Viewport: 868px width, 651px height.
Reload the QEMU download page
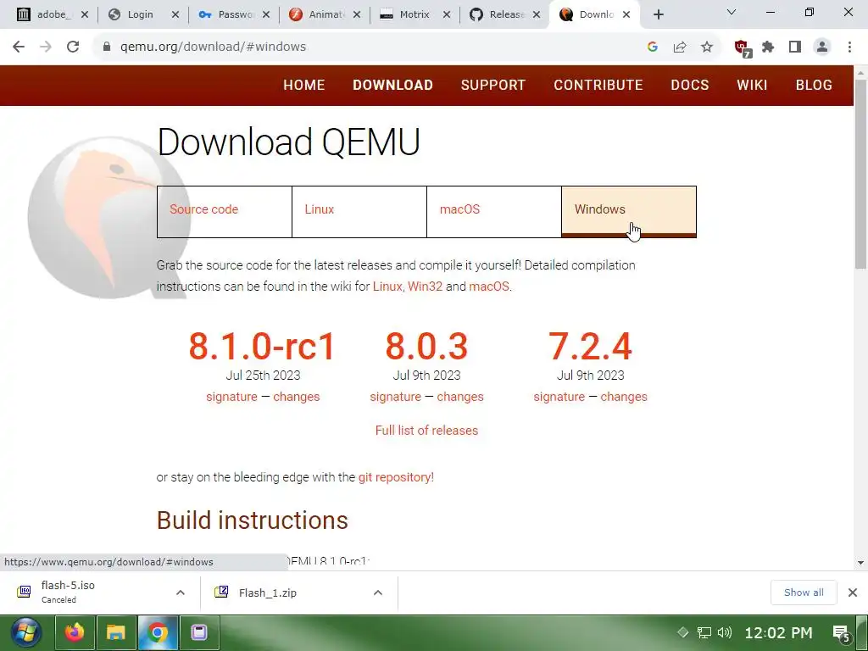coord(73,47)
